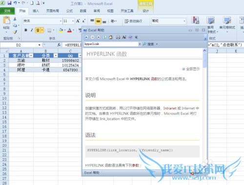This screenshot has height=185, width=244.
Task: Click the Save icon in quick access toolbar
Action: (9, 3)
